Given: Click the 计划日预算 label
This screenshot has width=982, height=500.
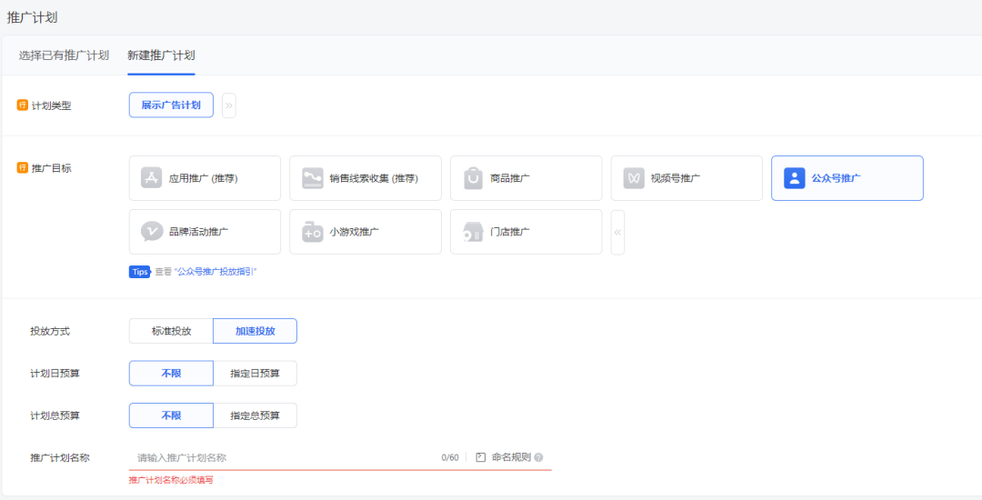Looking at the screenshot, I should [x=55, y=374].
